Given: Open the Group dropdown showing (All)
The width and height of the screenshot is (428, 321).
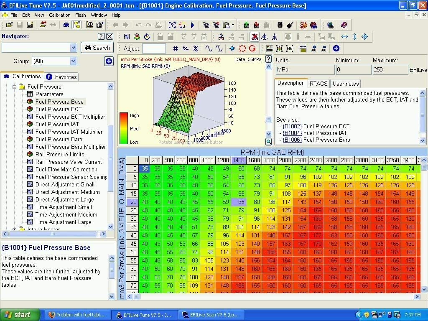Looking at the screenshot, I should pos(73,61).
